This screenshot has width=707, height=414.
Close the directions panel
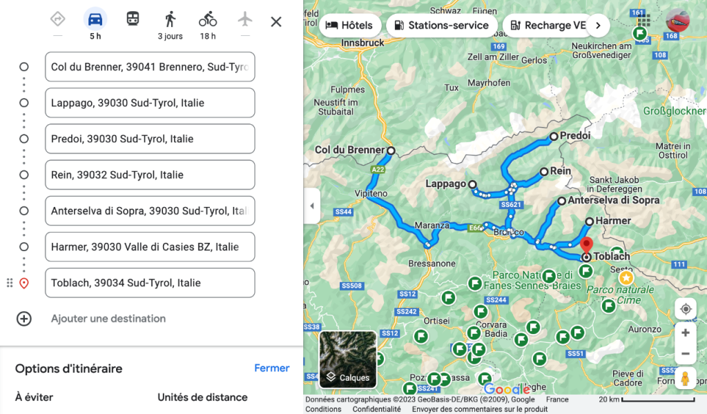point(276,21)
